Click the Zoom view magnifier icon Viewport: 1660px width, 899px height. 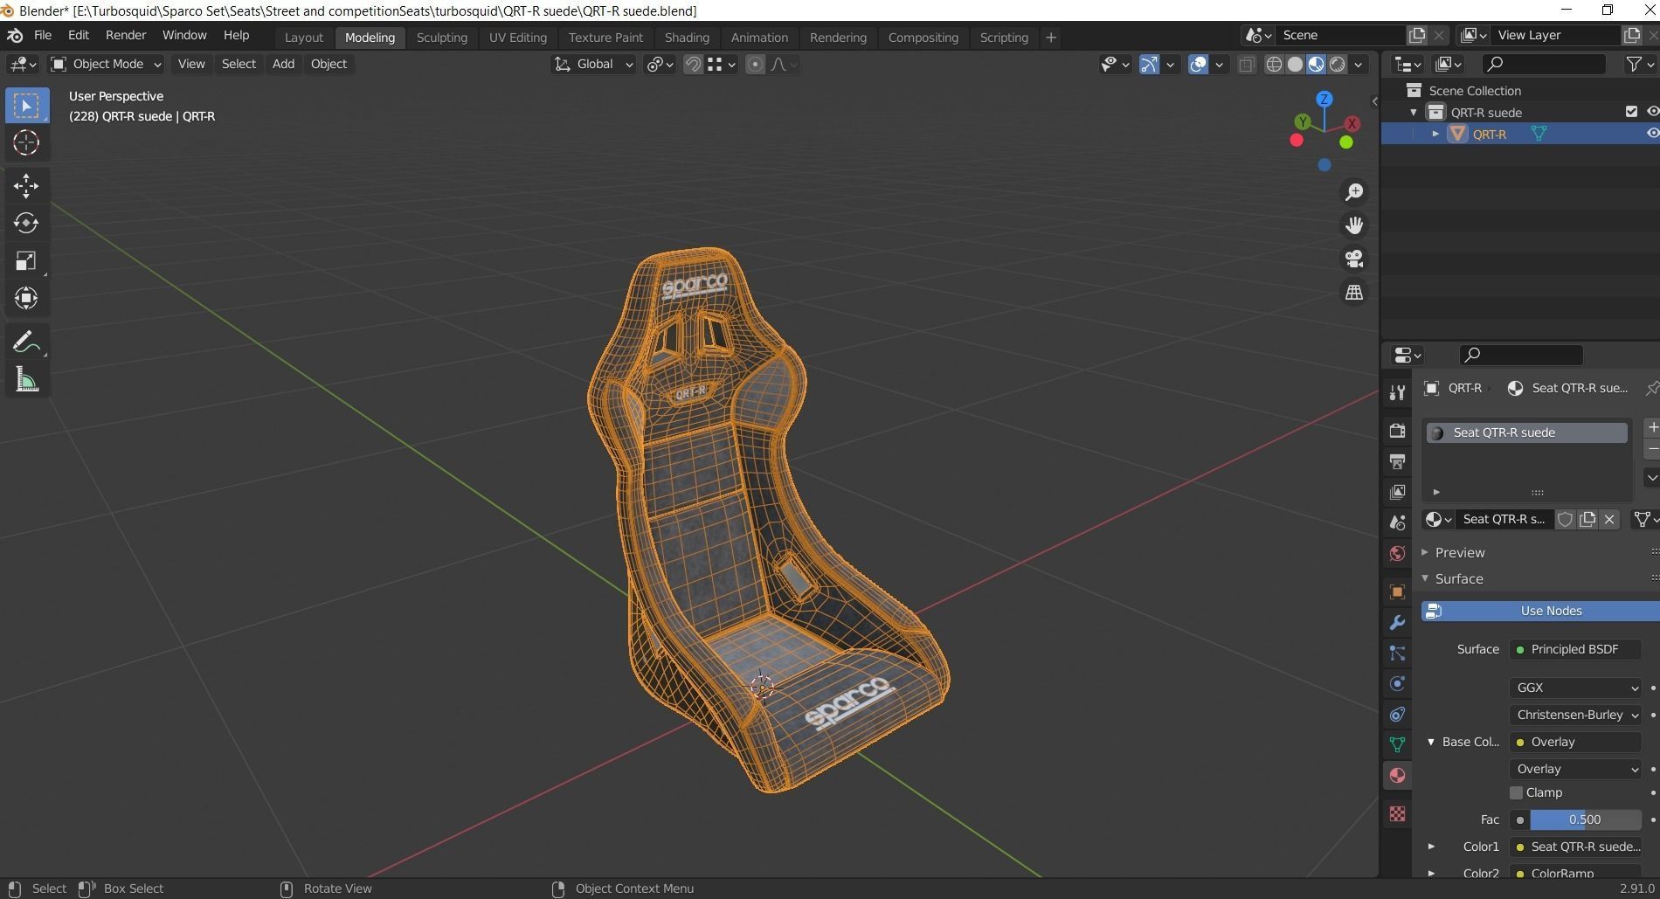[1354, 192]
